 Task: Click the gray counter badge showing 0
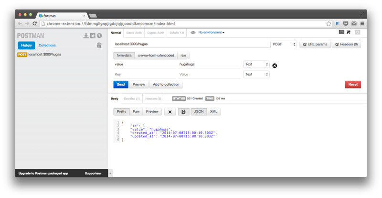click(x=357, y=32)
